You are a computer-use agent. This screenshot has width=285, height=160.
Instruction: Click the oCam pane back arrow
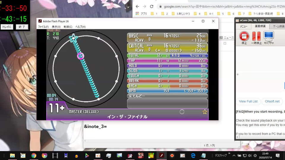click(x=238, y=74)
